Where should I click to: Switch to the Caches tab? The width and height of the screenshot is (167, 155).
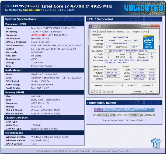point(102,32)
